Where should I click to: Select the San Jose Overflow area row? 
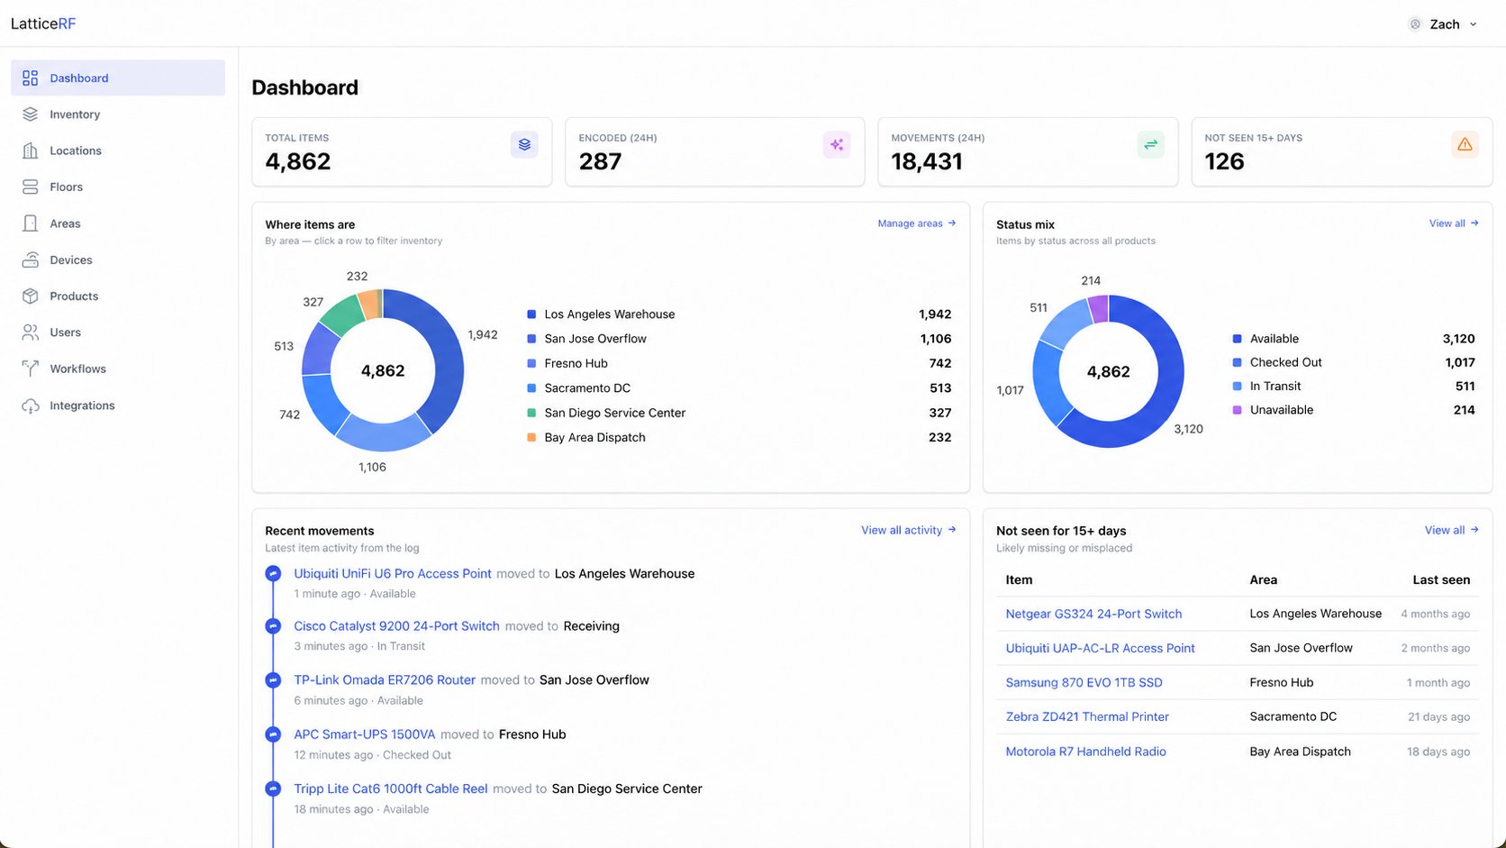(x=739, y=339)
